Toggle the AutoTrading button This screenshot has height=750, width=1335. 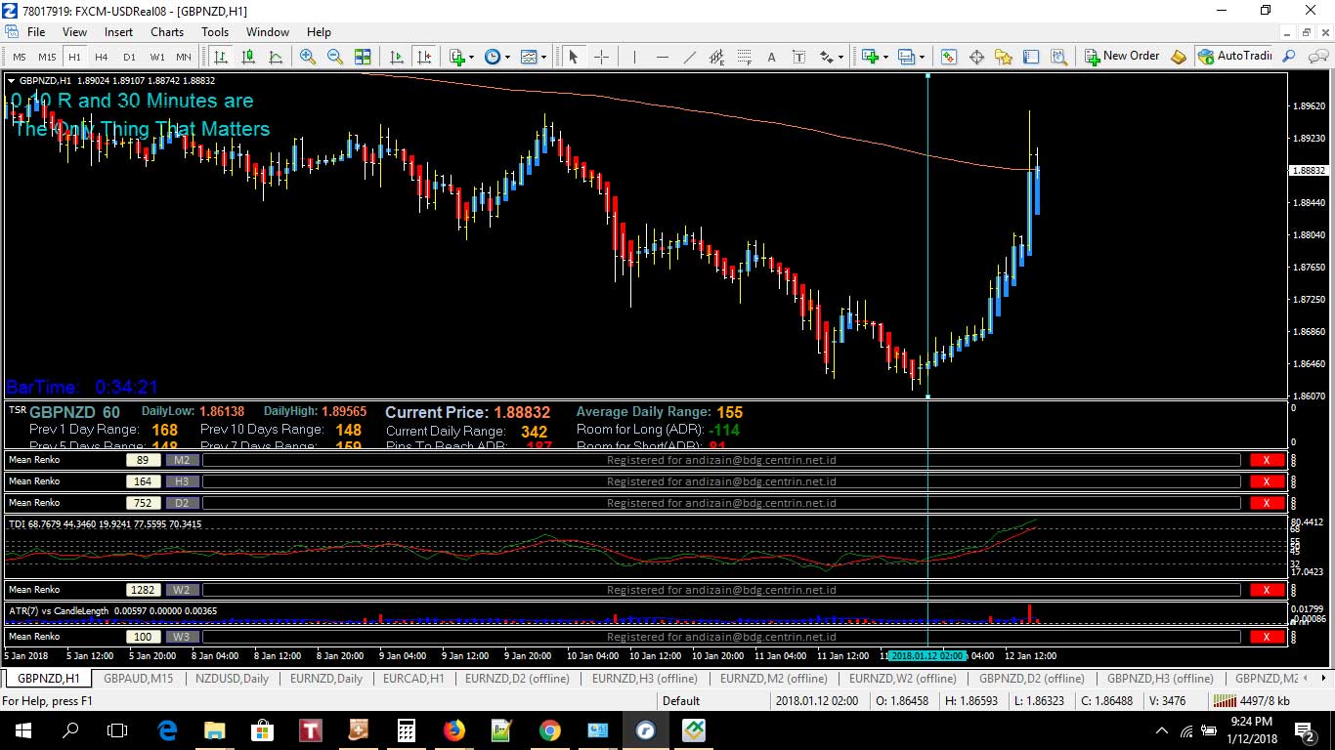(1234, 56)
